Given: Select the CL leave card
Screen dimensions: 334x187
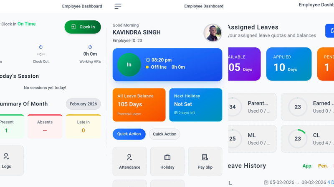Looking at the screenshot, I should 307,139.
